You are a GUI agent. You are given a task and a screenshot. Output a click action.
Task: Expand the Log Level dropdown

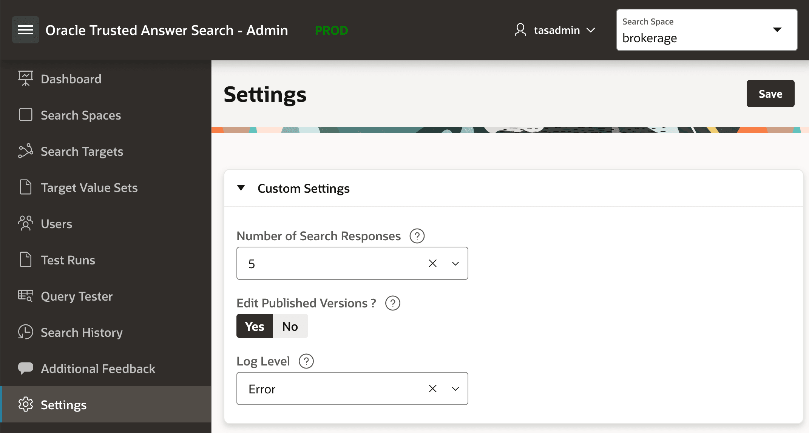coord(455,388)
